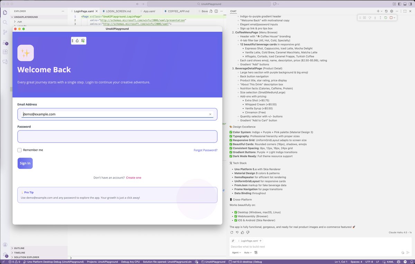Open the Accounts icon in activity bar

[x=5, y=245]
